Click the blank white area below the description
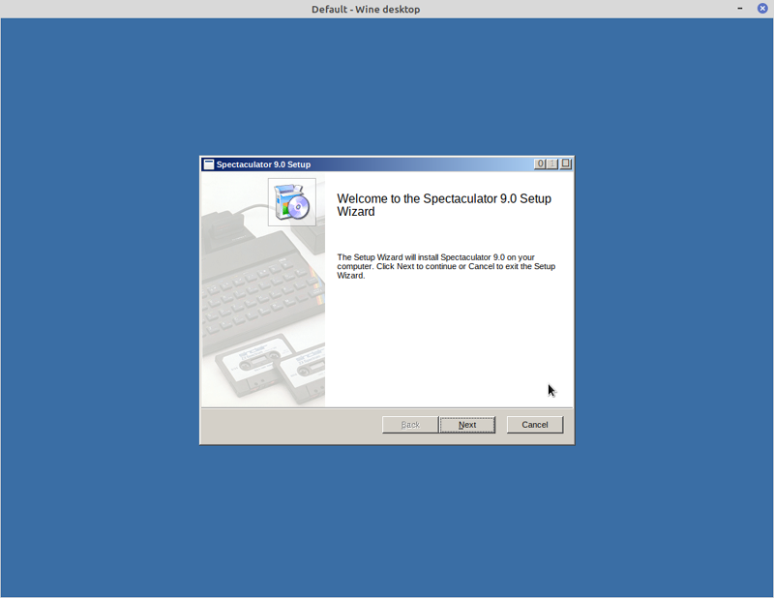The height and width of the screenshot is (598, 774). [445, 348]
